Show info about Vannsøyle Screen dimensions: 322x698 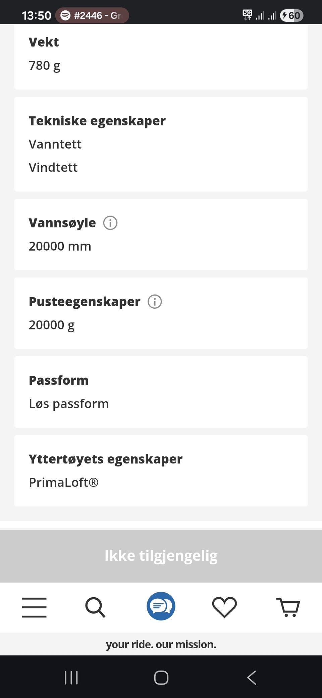pyautogui.click(x=110, y=223)
